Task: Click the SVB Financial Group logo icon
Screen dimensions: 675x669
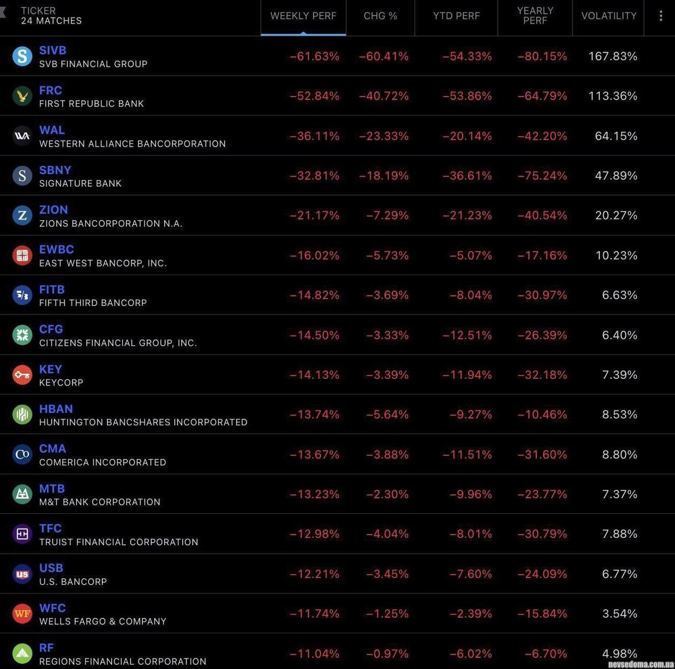Action: [22, 56]
